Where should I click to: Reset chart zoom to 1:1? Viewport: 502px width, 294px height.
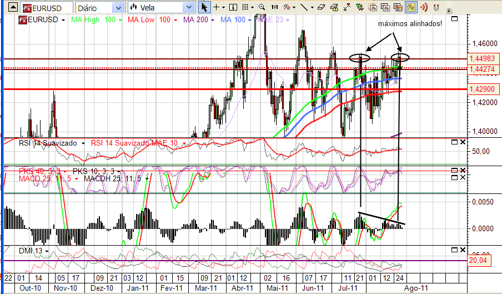click(x=274, y=7)
